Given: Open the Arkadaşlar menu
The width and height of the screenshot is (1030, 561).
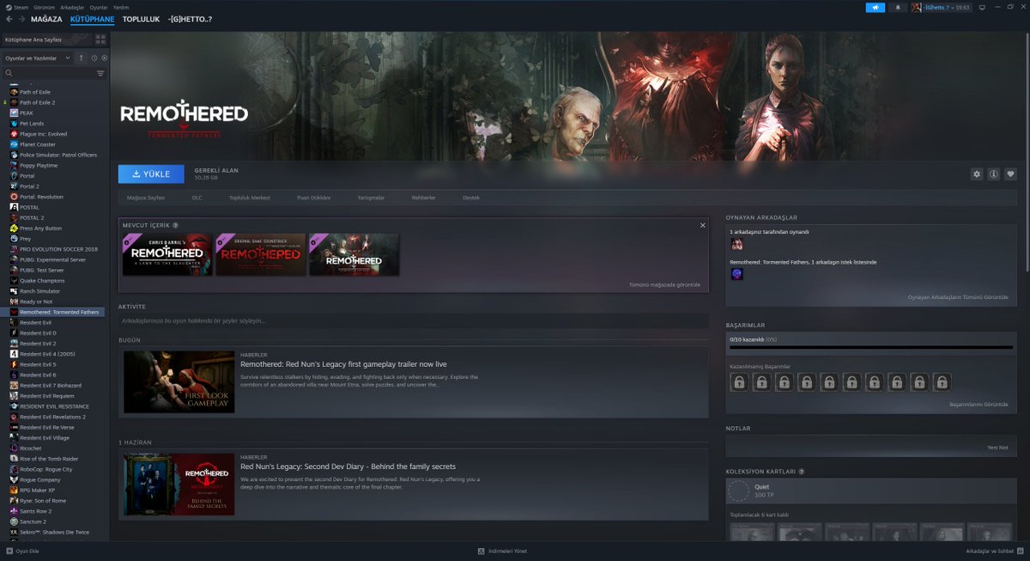Looking at the screenshot, I should 72,7.
